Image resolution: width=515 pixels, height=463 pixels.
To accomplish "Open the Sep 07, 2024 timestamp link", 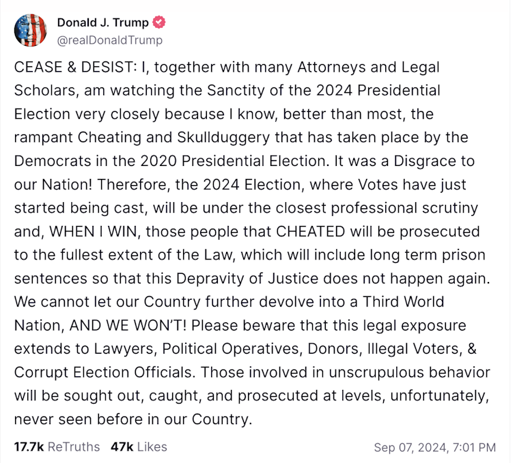I will 434,448.
